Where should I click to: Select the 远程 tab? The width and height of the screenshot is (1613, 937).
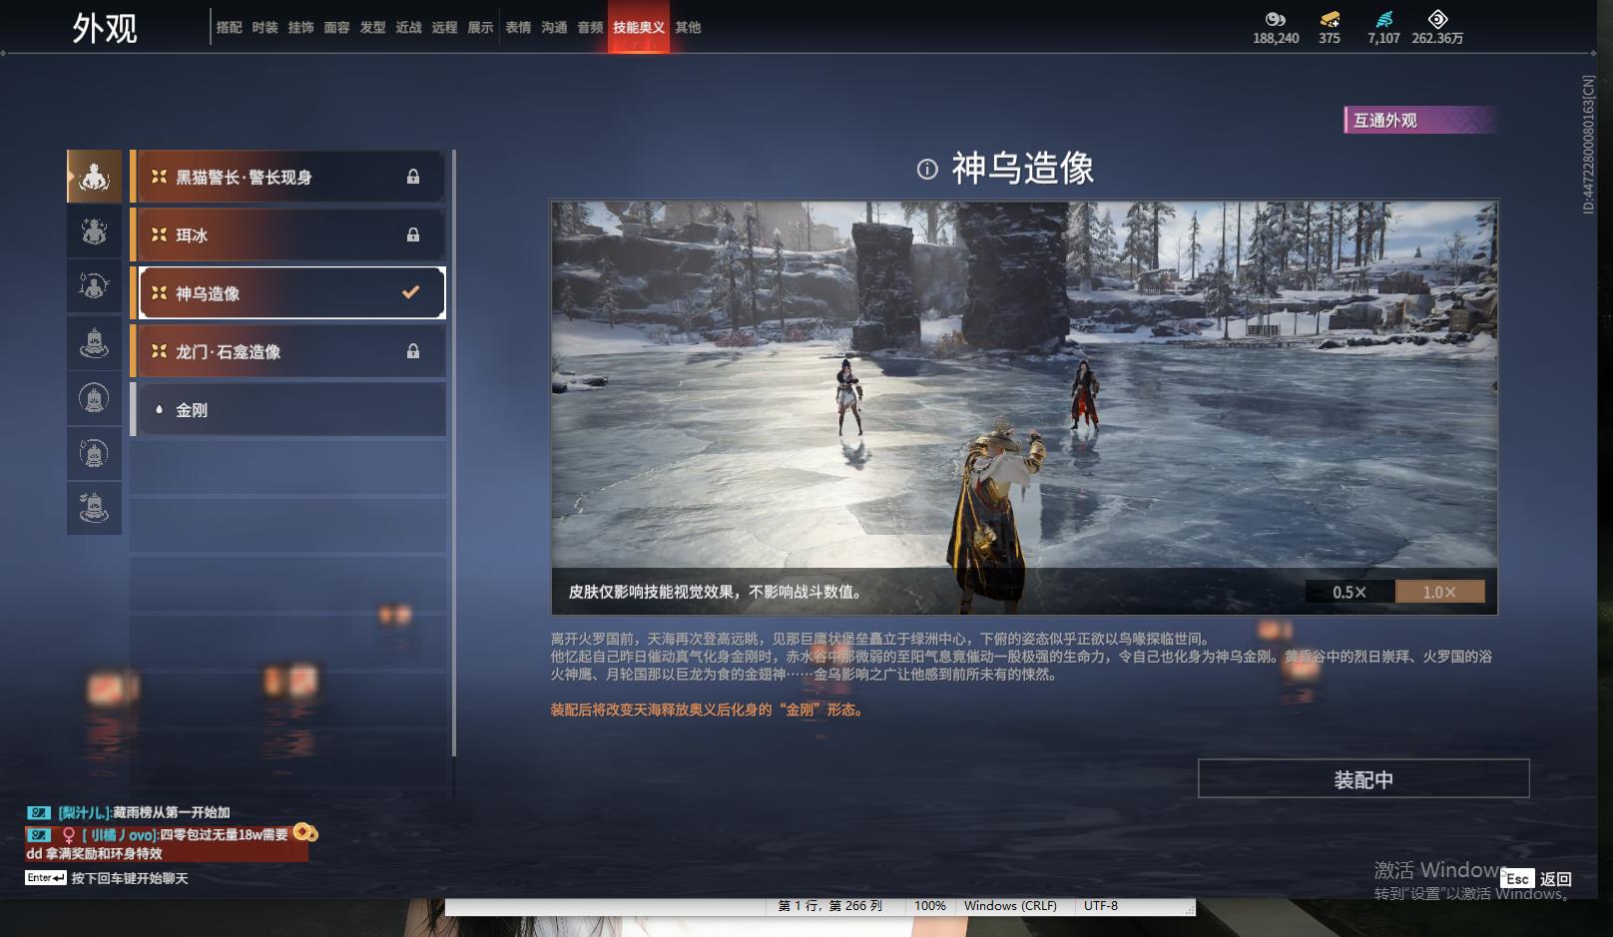[x=444, y=27]
